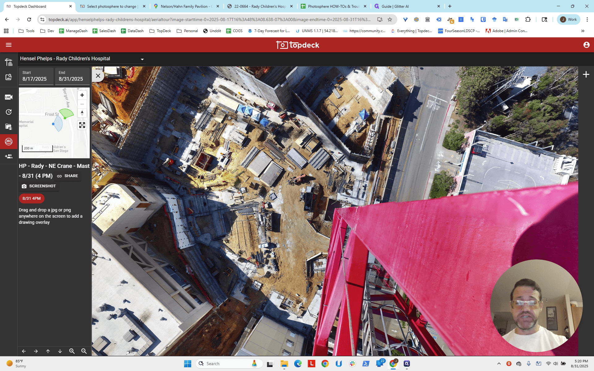Toggle mini map fullscreen
Viewport: 594px width, 371px height.
point(82,125)
